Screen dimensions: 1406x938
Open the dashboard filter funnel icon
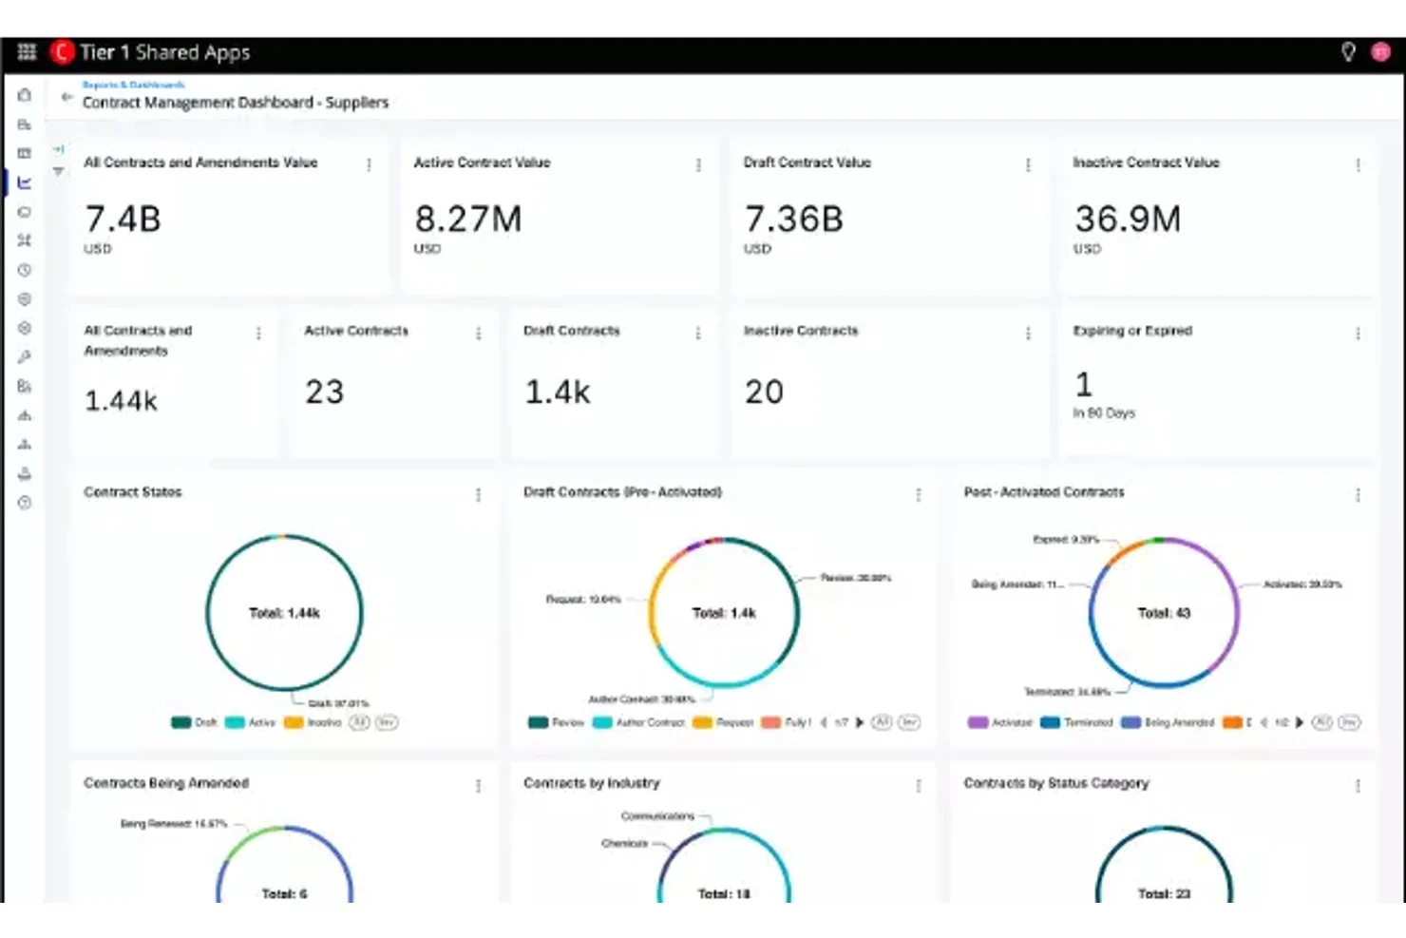pos(59,172)
